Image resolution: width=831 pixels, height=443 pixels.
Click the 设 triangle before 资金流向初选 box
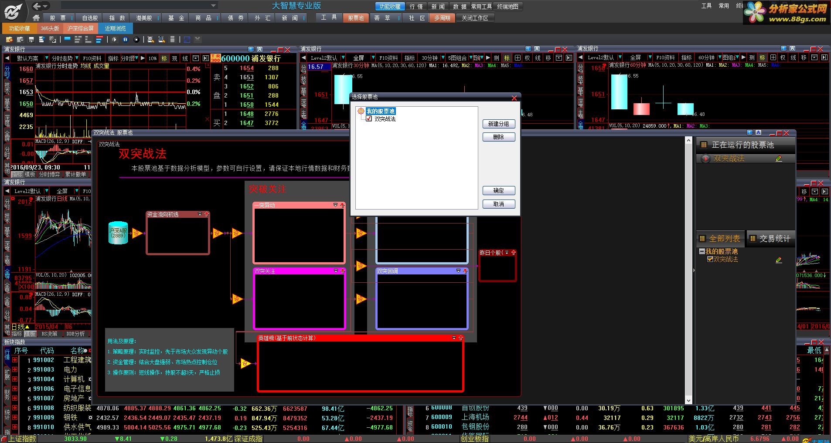point(137,233)
